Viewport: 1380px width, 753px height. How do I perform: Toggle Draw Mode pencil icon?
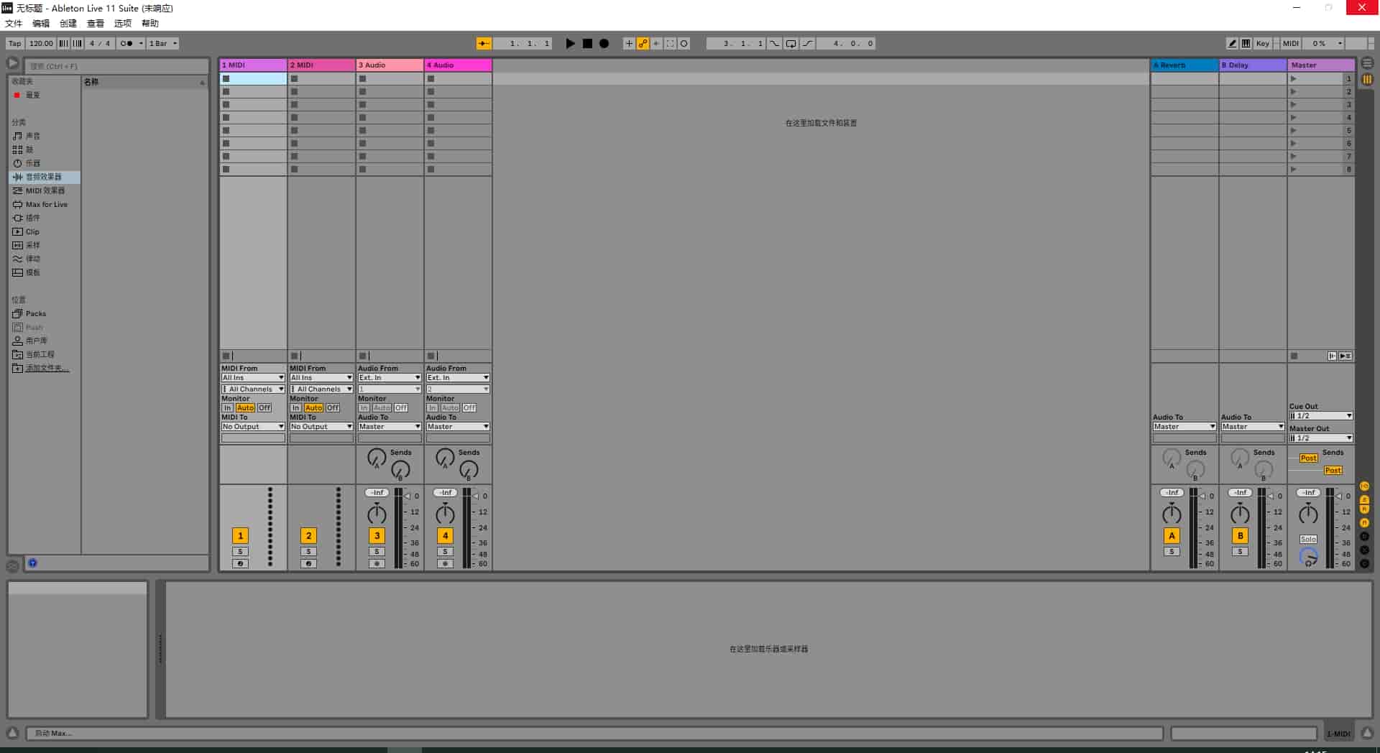pyautogui.click(x=1232, y=44)
